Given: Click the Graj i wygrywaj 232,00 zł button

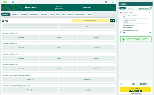Looking at the screenshot, I should [x=136, y=90].
